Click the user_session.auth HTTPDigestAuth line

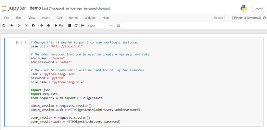click(76, 122)
